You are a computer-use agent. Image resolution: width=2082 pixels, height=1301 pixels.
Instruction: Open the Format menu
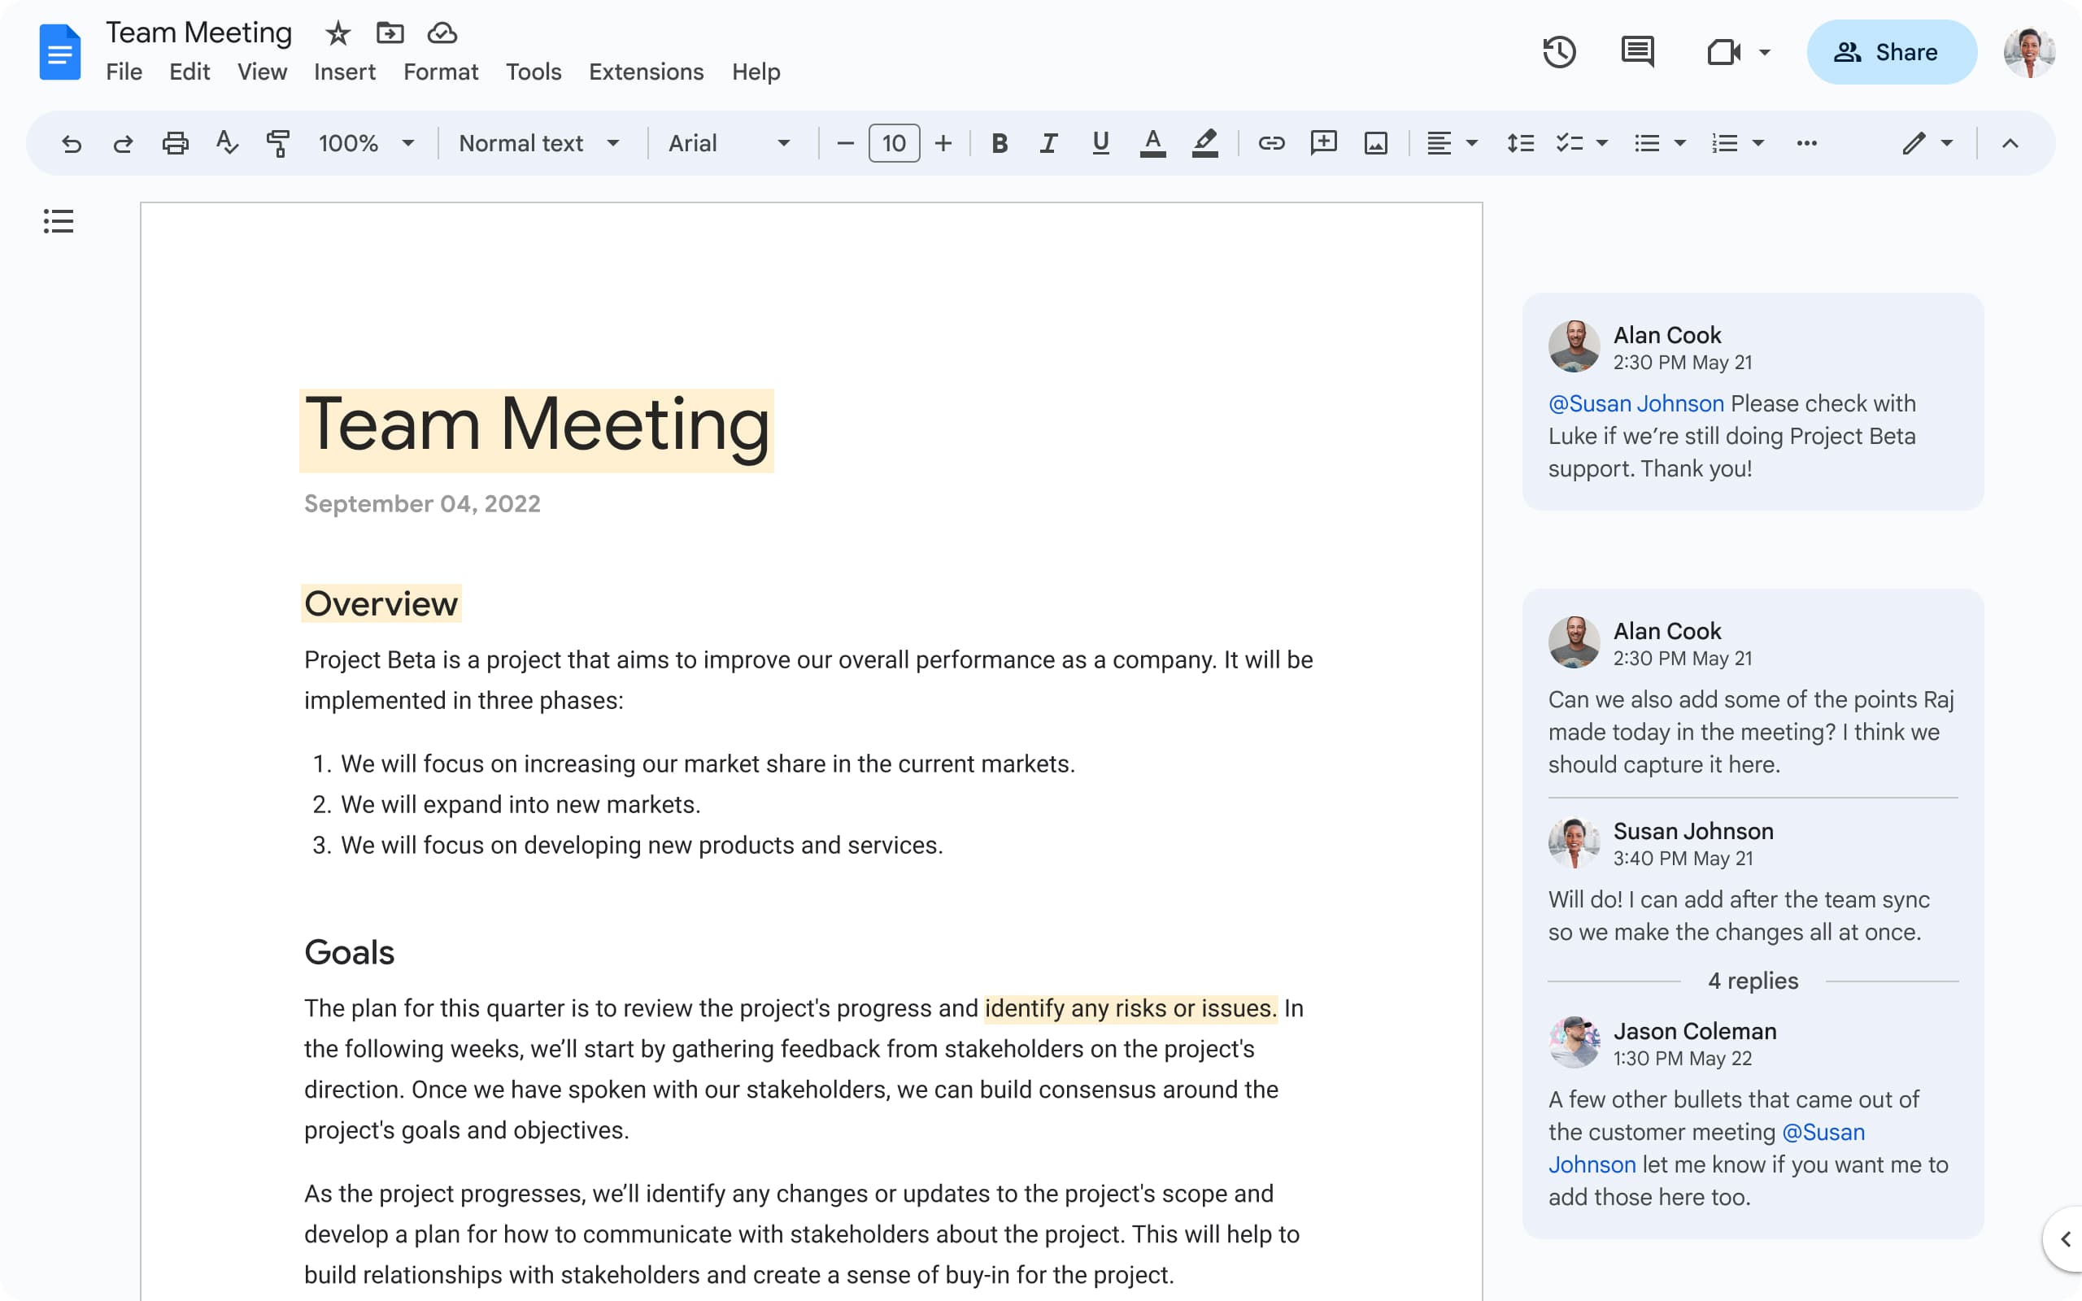[439, 71]
